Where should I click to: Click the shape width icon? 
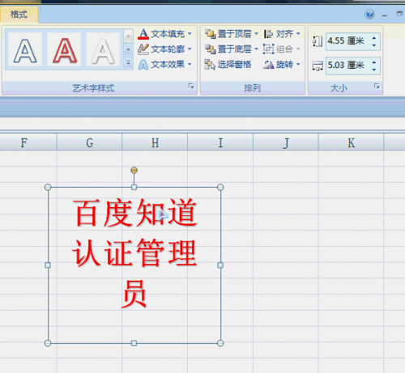coord(318,66)
